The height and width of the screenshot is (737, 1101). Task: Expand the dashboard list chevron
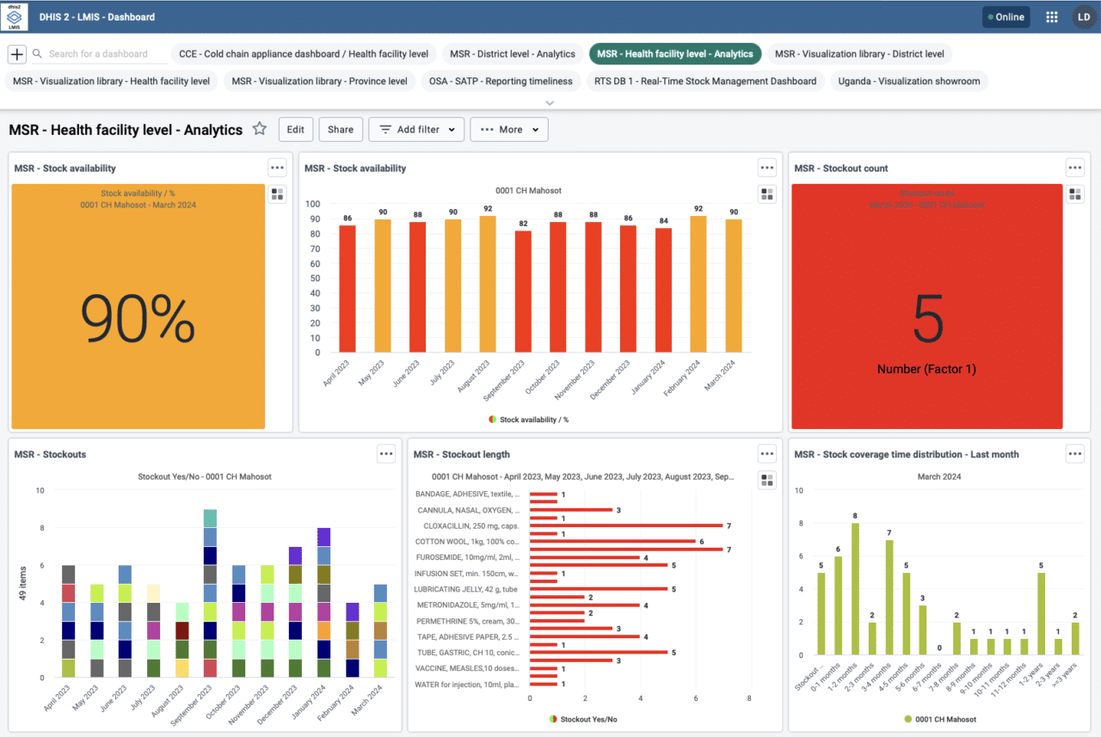pyautogui.click(x=550, y=103)
